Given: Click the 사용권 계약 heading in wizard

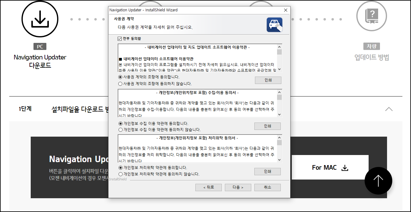Looking at the screenshot, I should pyautogui.click(x=124, y=19).
